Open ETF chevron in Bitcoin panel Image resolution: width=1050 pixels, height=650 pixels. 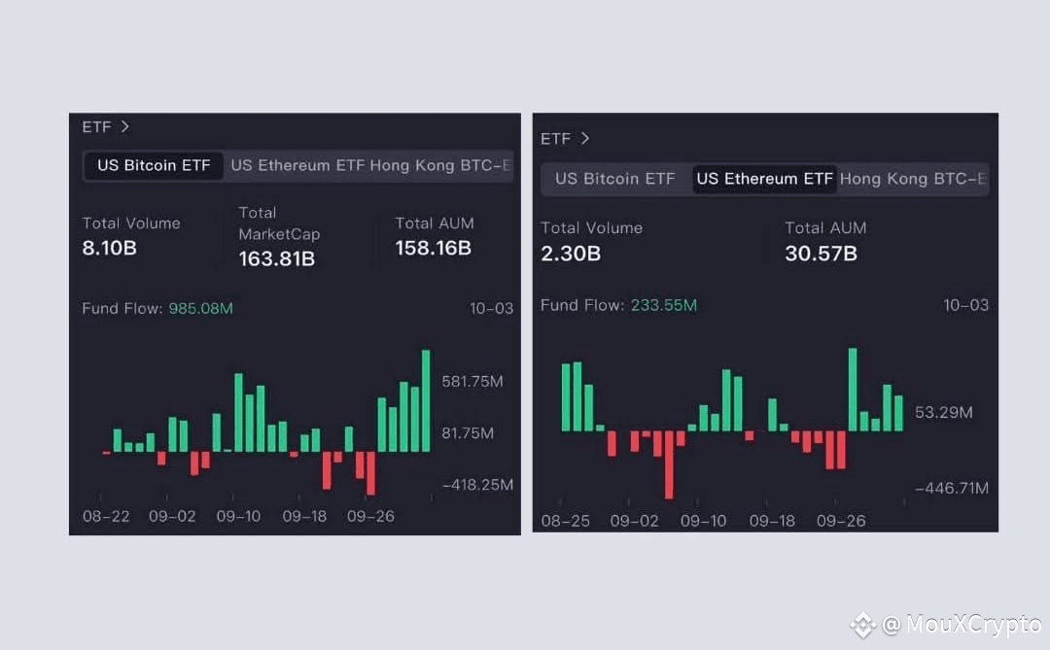[x=124, y=126]
